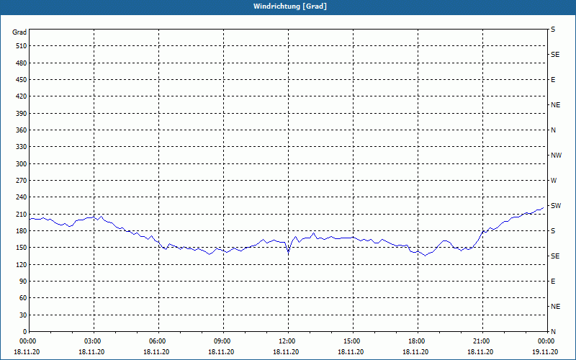Click the NW compass label
The height and width of the screenshot is (360, 576).
[556, 156]
